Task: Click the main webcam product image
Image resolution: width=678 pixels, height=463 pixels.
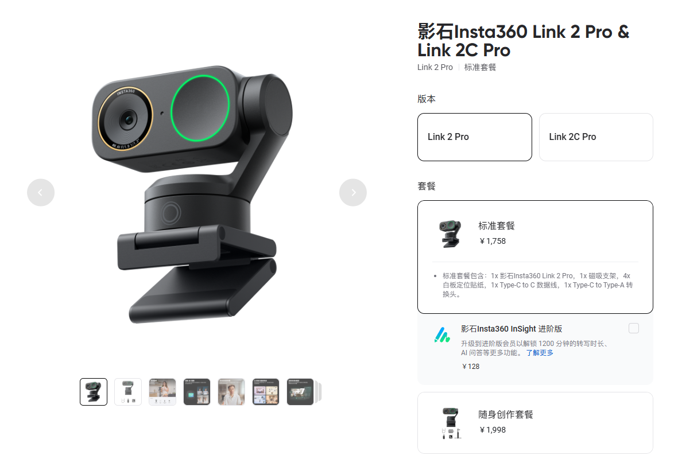Action: click(x=192, y=194)
